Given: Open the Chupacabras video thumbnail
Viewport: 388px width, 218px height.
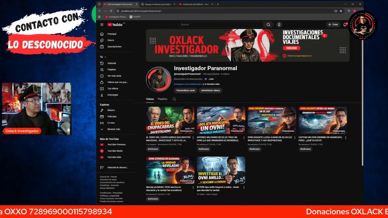Looking at the screenshot, I should point(170,120).
